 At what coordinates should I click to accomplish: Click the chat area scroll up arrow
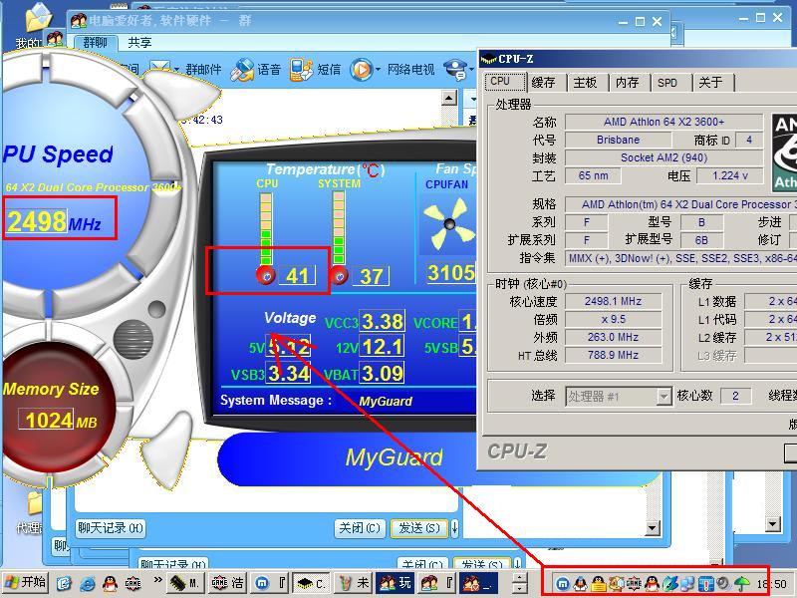(449, 98)
